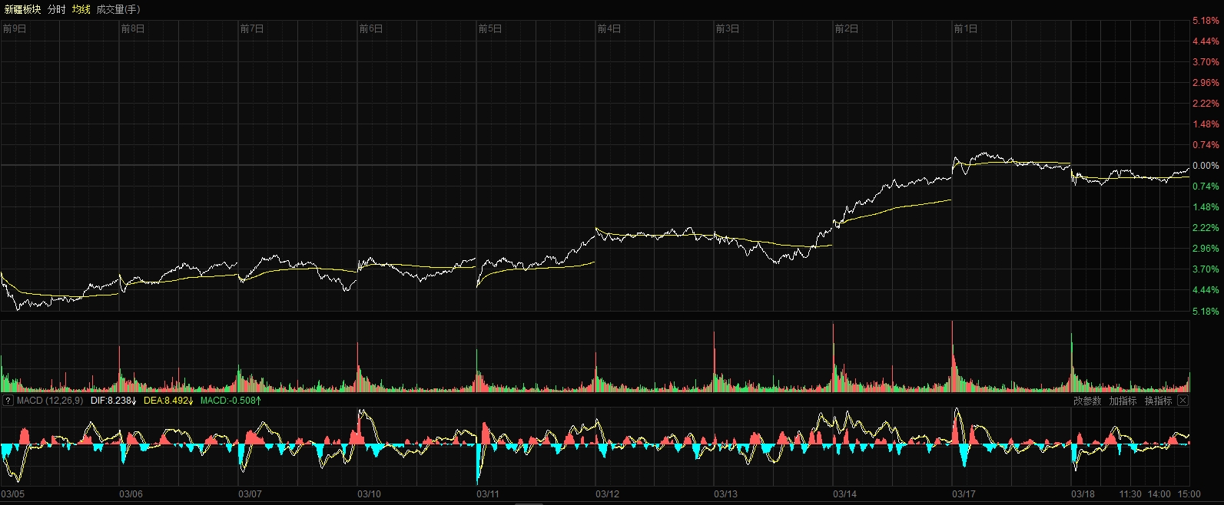Click the 15:00 time label

click(x=1189, y=493)
